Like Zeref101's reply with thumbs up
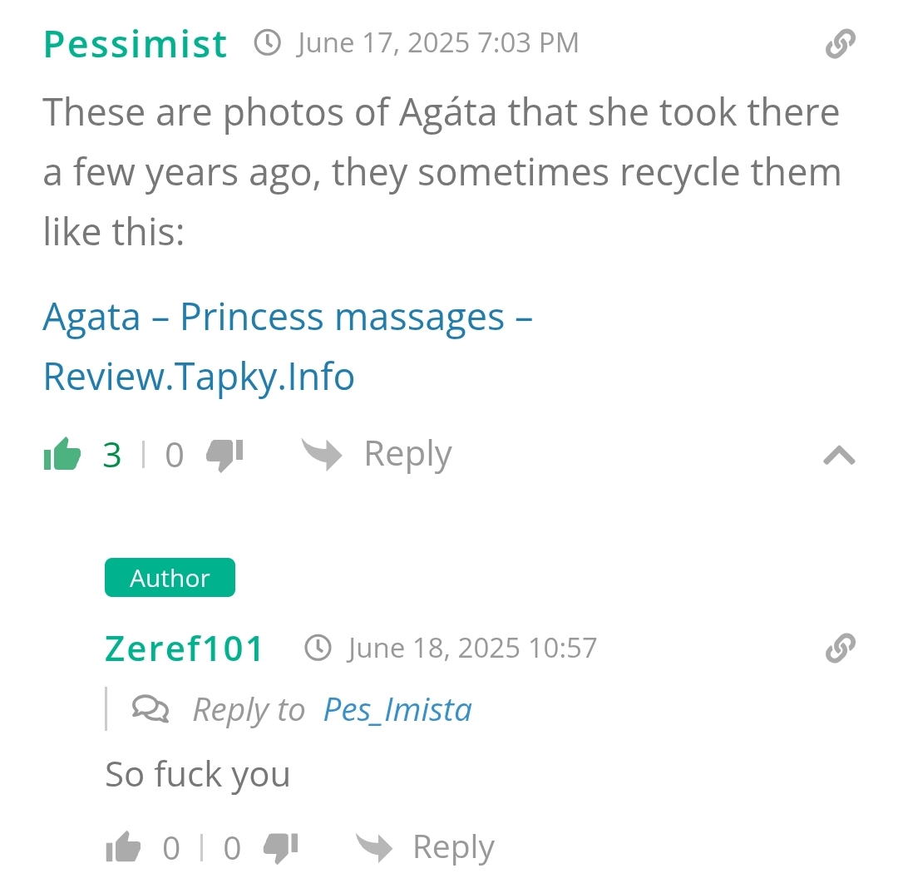The width and height of the screenshot is (898, 878). pyautogui.click(x=124, y=848)
